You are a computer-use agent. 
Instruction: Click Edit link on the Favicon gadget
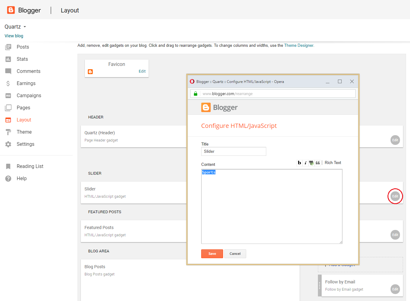(x=142, y=71)
